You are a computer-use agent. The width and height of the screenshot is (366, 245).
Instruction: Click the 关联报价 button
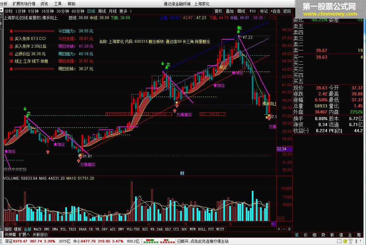(40, 235)
